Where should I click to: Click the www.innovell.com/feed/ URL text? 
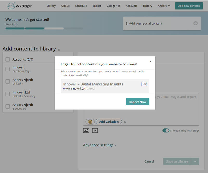[x=79, y=89]
